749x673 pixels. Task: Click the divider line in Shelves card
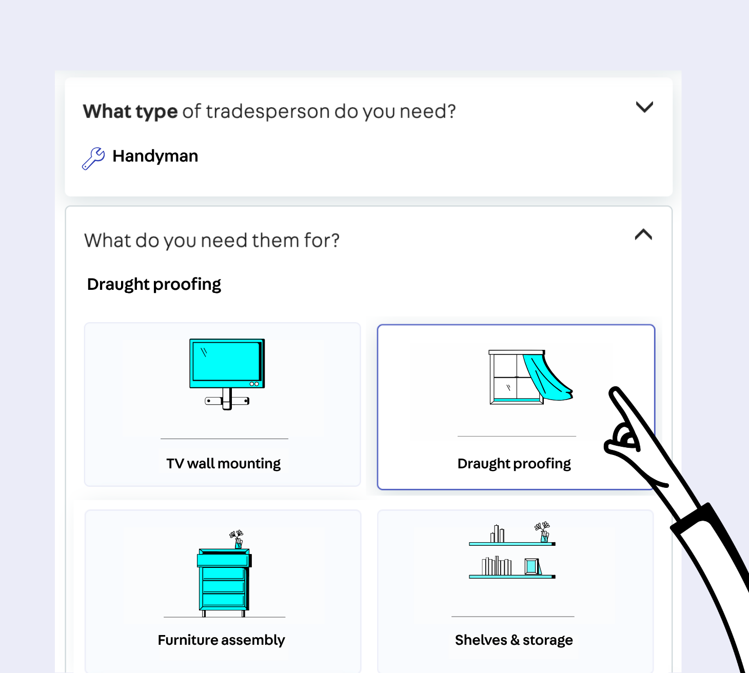click(x=513, y=617)
